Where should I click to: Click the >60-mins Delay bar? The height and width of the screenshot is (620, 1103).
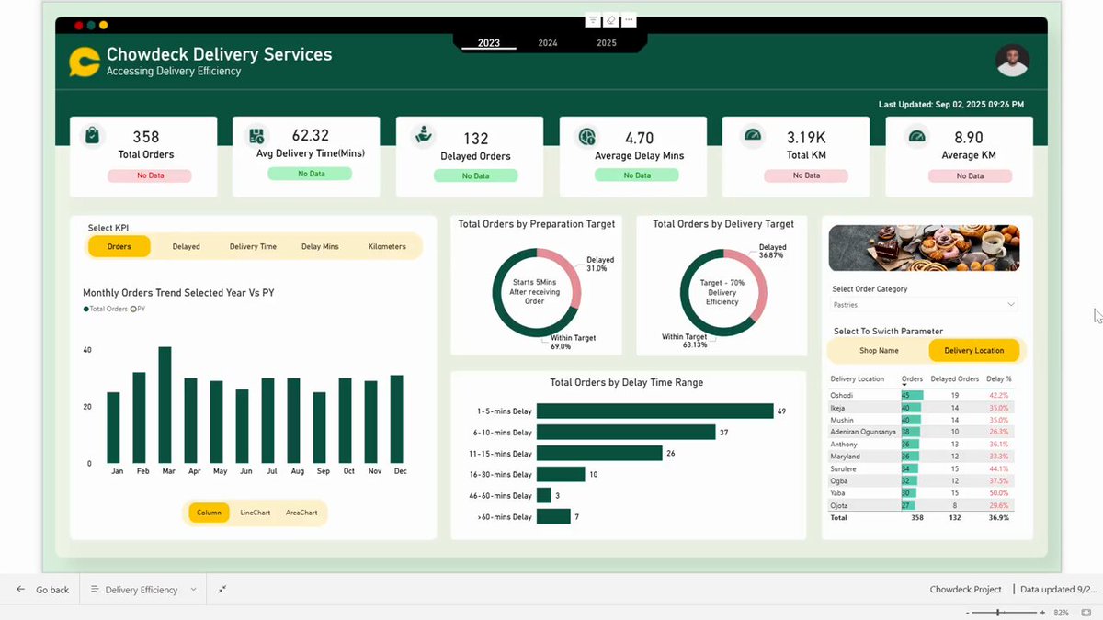point(553,516)
